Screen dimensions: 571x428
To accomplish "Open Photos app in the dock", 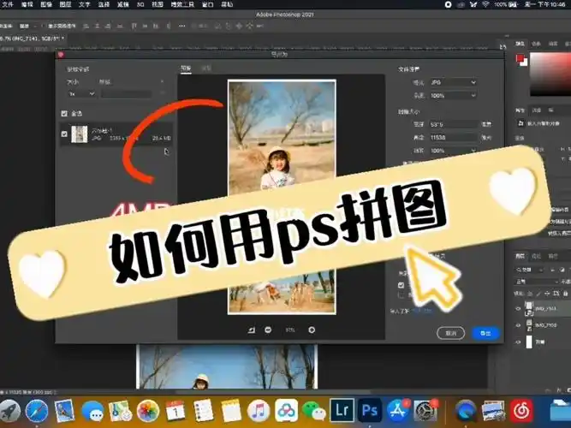I will point(148,411).
